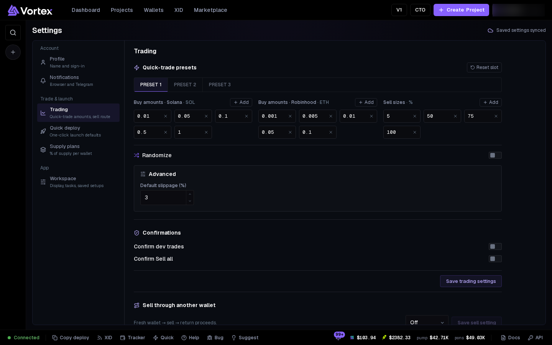This screenshot has height=345, width=552.
Task: Click the 0.005 Robinhood amount field
Action: (318, 116)
